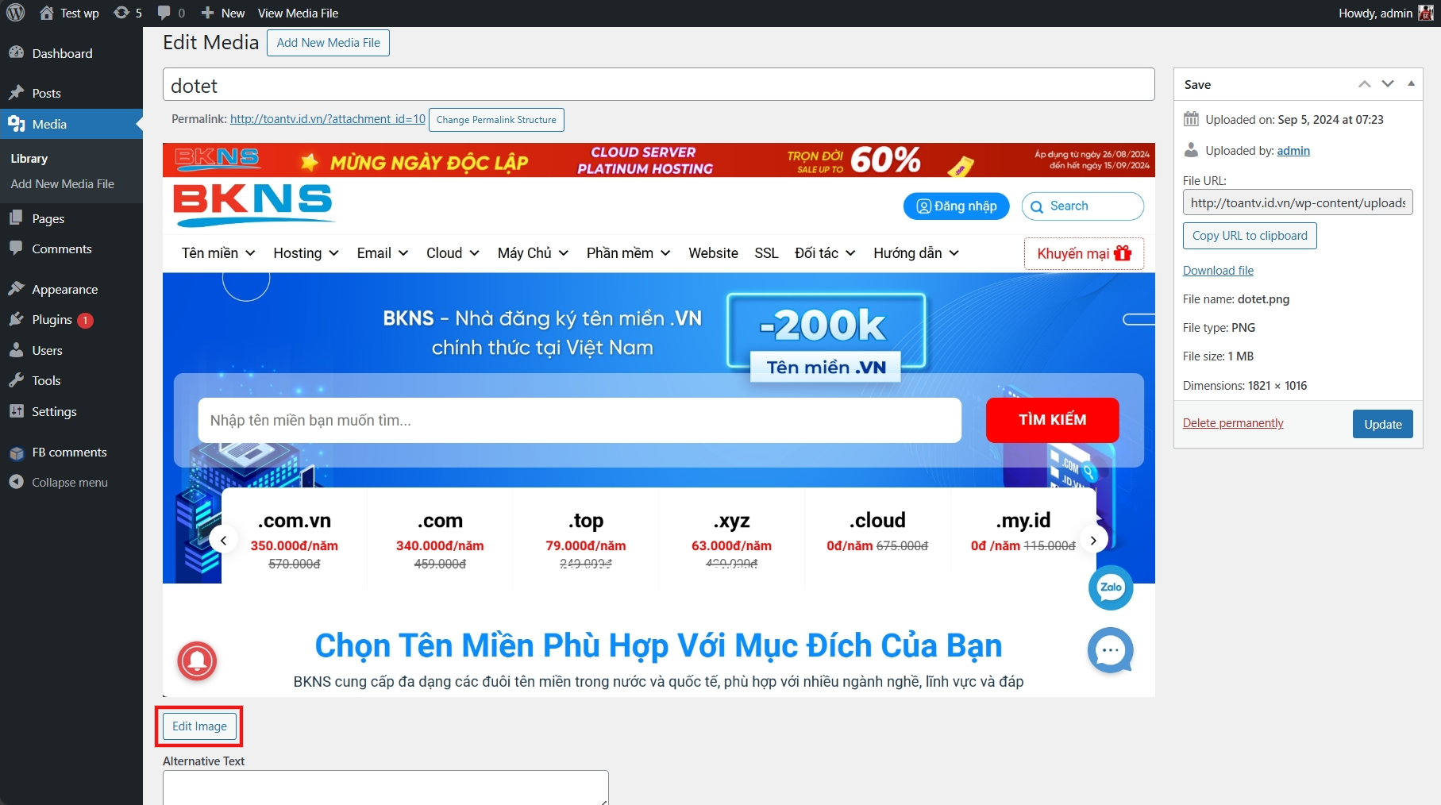The image size is (1441, 805).
Task: Click Dimensions 1821 × 1016 text
Action: (1245, 386)
